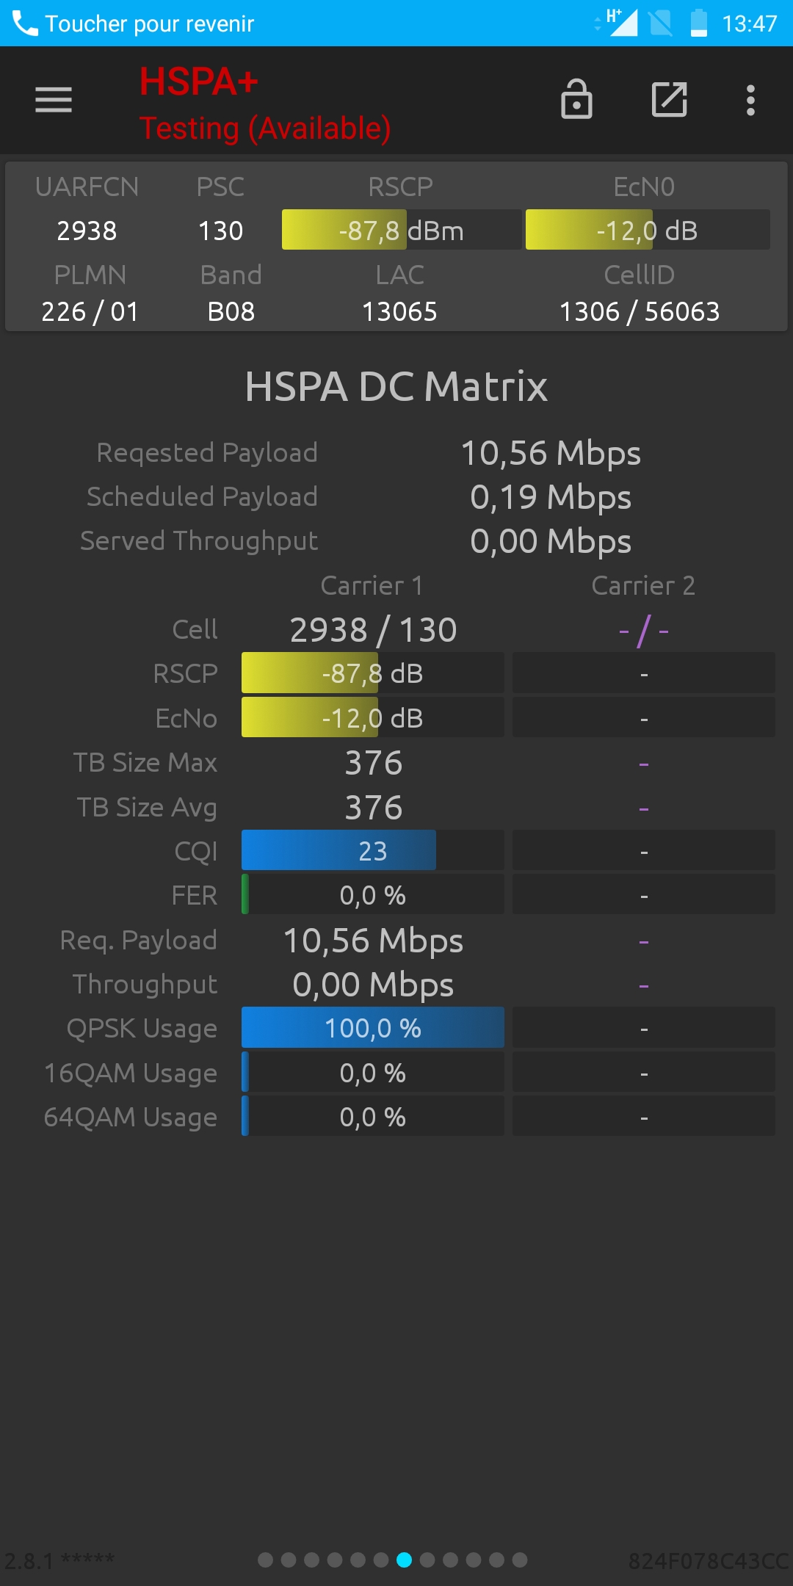The image size is (793, 1586).
Task: Tap the HSPA+ Testing (Available) title
Action: [265, 104]
